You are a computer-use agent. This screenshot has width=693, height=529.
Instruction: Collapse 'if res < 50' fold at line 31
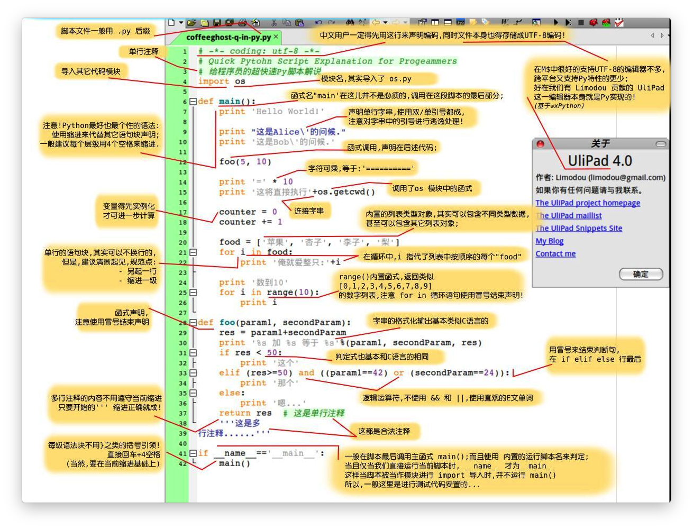[193, 353]
